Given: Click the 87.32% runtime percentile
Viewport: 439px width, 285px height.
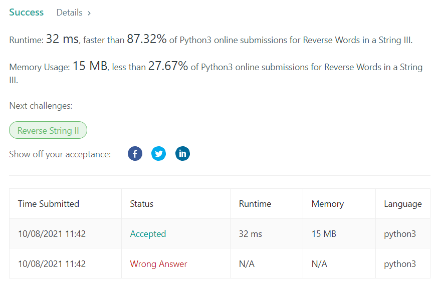Looking at the screenshot, I should pos(147,39).
